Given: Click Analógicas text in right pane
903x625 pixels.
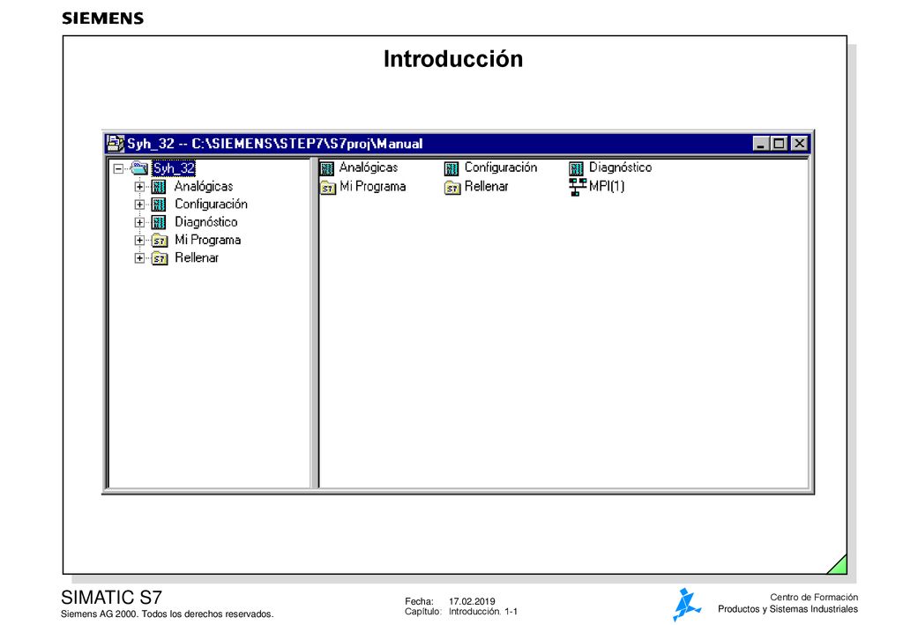Looking at the screenshot, I should coord(369,167).
